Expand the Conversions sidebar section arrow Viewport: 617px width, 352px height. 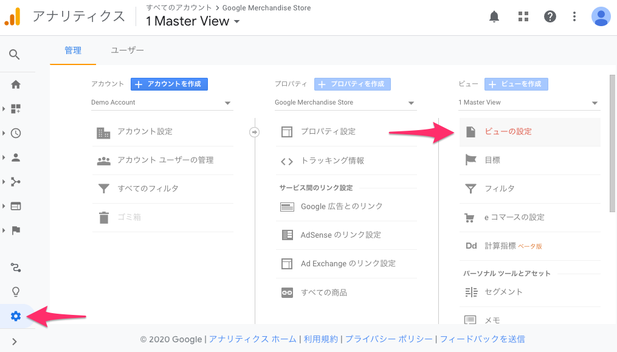[4, 230]
